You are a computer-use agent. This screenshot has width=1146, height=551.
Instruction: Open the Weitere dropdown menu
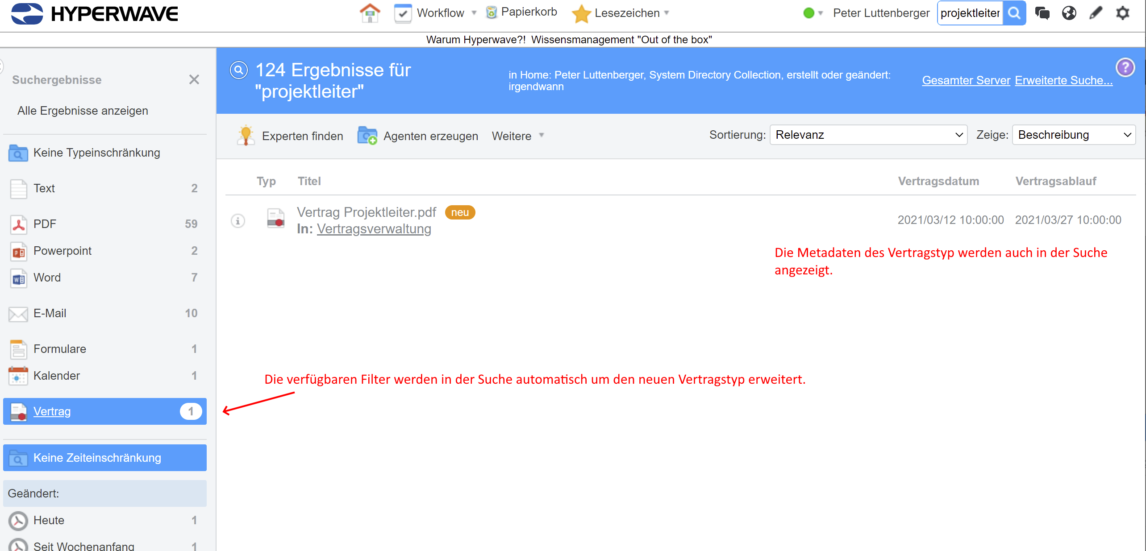(x=518, y=136)
